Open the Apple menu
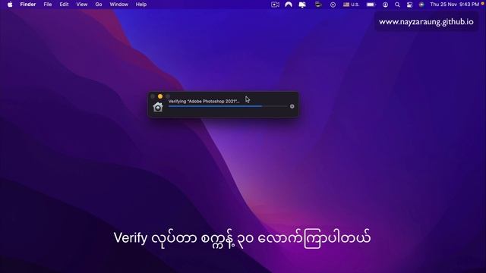 [x=10, y=5]
